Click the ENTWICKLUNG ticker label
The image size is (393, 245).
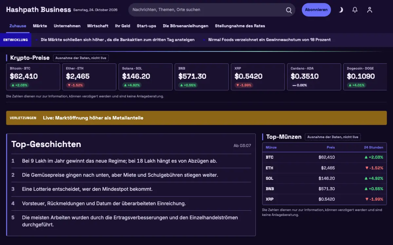16,40
